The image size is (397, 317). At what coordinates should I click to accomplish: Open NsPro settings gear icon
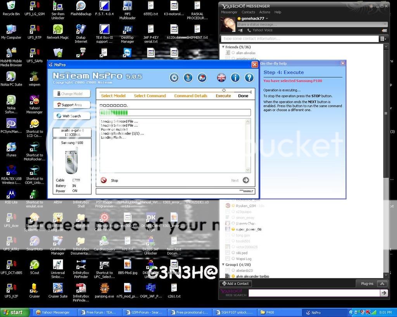click(174, 78)
